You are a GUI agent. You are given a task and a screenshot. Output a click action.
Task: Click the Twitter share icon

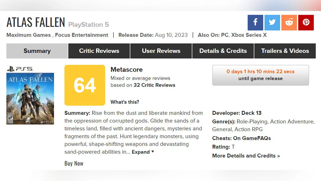pos(272,23)
